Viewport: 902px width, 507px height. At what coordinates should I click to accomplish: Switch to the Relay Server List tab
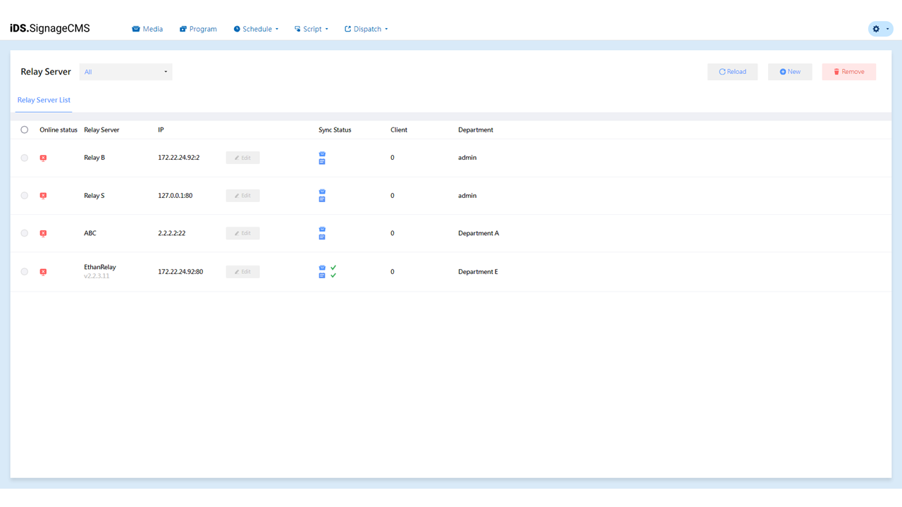(43, 100)
